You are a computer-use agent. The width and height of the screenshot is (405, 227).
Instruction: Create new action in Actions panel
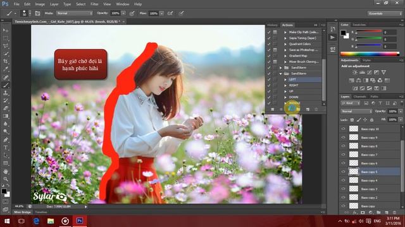(x=308, y=109)
